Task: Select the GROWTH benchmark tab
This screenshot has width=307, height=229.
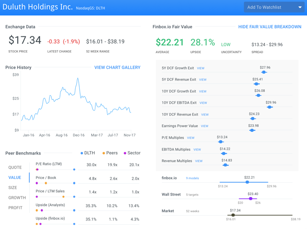Action: (x=17, y=198)
